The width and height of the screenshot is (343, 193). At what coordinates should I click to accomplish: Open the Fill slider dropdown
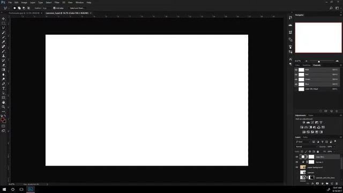click(334, 151)
